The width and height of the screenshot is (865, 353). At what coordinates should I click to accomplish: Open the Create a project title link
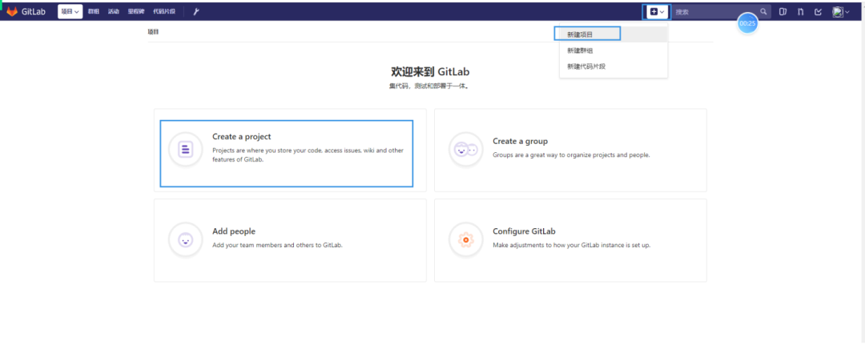click(242, 136)
